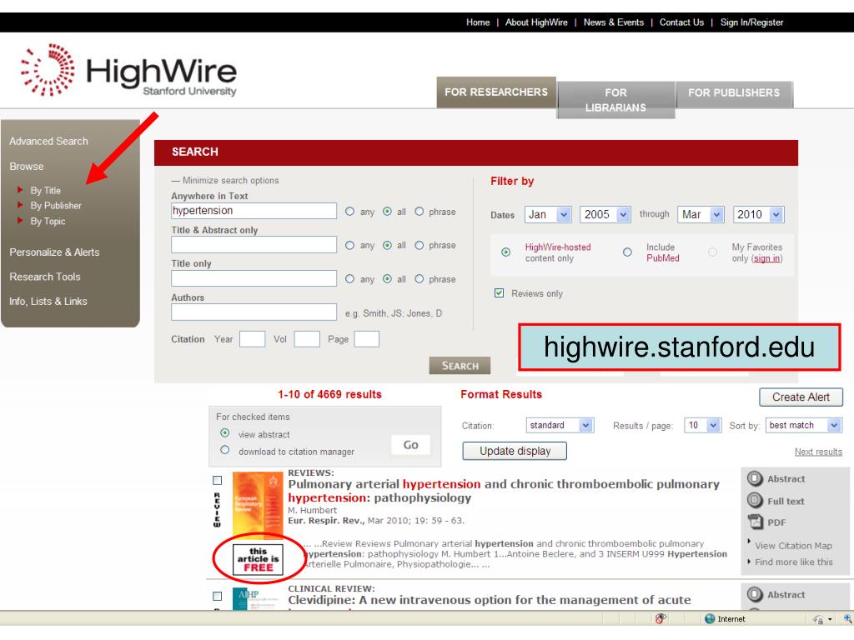This screenshot has width=854, height=640.
Task: Select 'any' for Anywhere in Text
Action: pyautogui.click(x=349, y=211)
